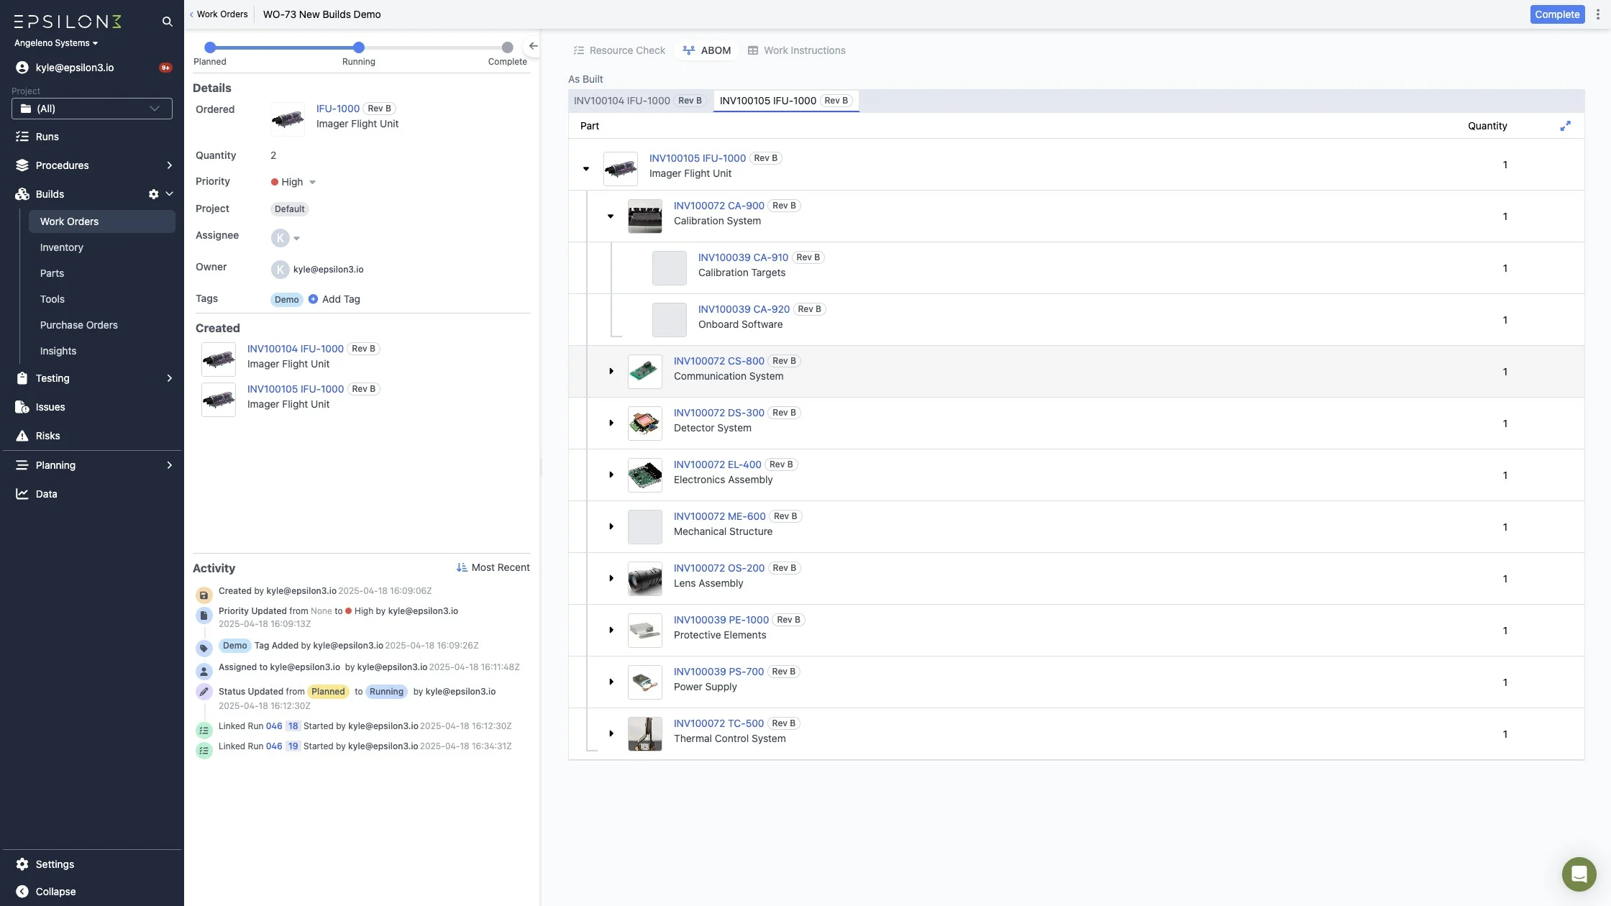This screenshot has width=1611, height=906.
Task: Collapse the Calibration System row
Action: click(x=611, y=216)
